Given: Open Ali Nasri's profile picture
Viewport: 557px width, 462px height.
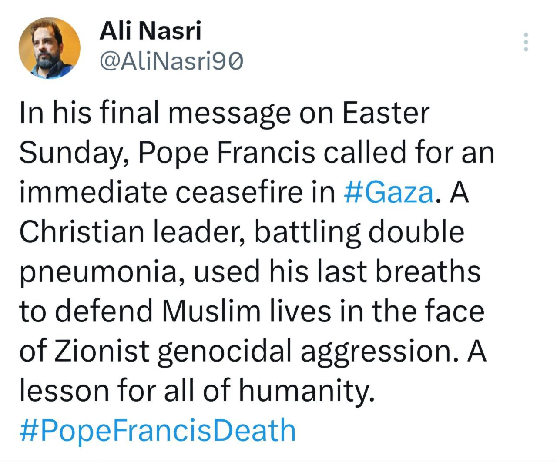Looking at the screenshot, I should [x=50, y=48].
